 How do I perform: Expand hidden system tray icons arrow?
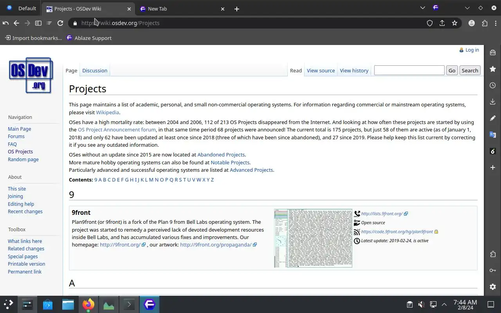pyautogui.click(x=444, y=304)
